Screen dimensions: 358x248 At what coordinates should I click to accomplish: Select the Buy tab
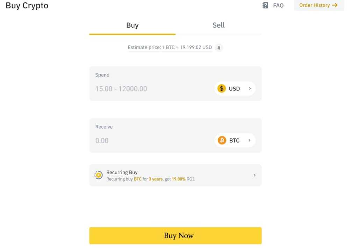(132, 25)
